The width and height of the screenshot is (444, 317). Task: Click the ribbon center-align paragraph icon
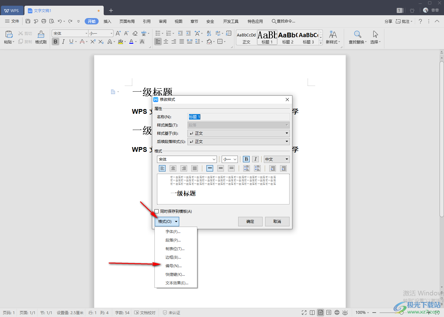click(166, 42)
